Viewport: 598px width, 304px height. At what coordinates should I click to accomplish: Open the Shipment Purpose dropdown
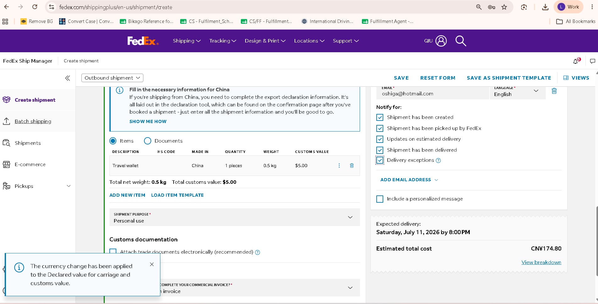[235, 217]
